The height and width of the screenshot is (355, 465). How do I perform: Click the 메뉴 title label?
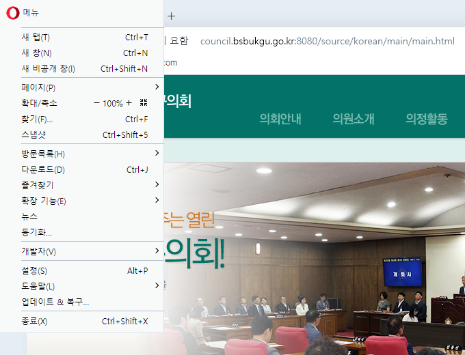[31, 13]
